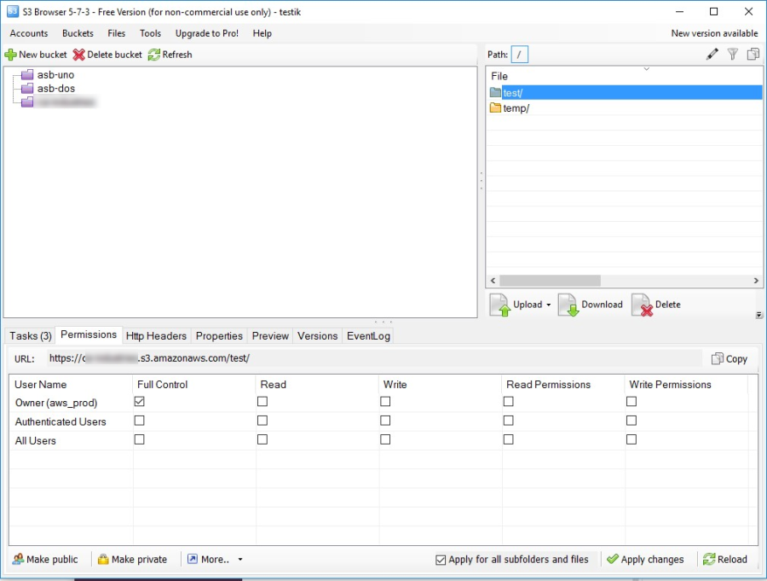Enable Read for Owner (aws_prod)

[262, 402]
